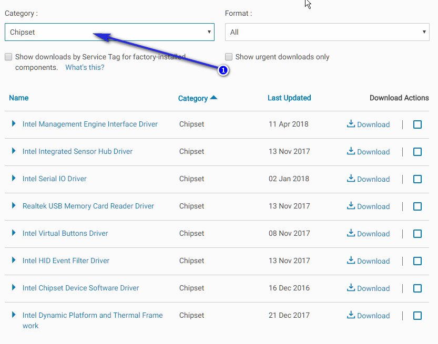Screen dimensions: 438x344
Task: Click the Category column sort arrow icon
Action: point(213,97)
